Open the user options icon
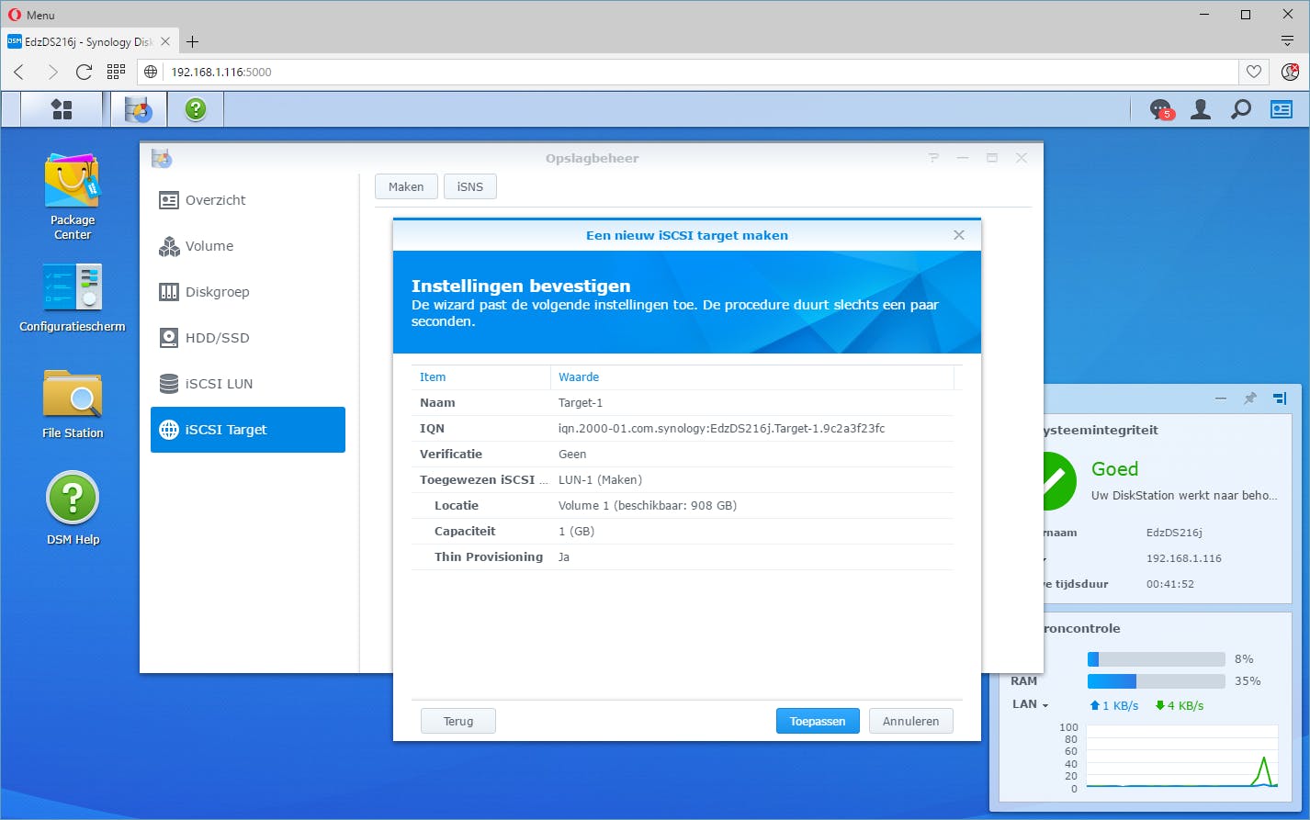The height and width of the screenshot is (820, 1310). (x=1201, y=110)
